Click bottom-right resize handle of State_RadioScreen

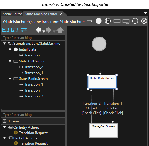tap(116, 89)
